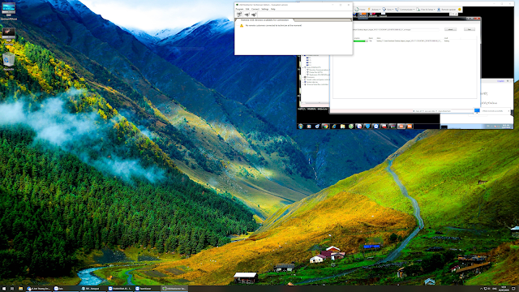Switch to the Chrome window on host taskbar
The width and height of the screenshot is (519, 292).
click(39, 289)
